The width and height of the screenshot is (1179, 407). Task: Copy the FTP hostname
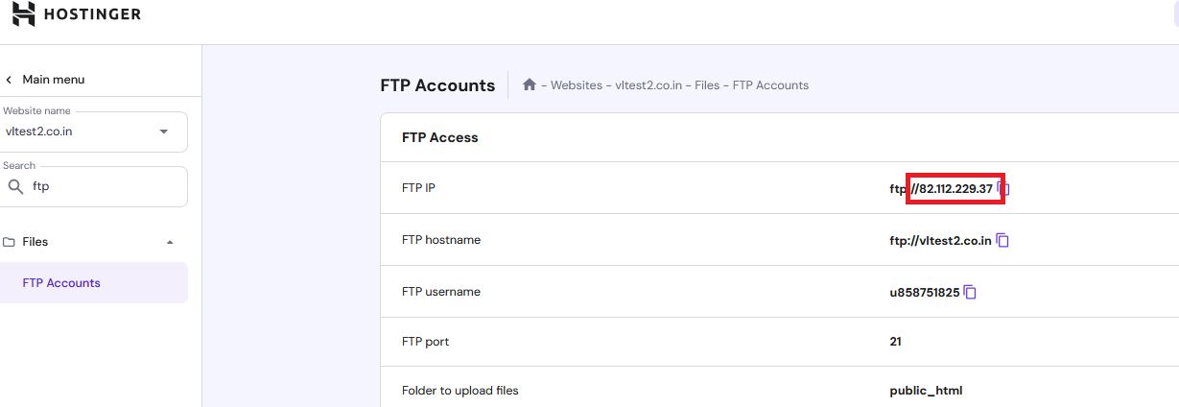(x=1002, y=240)
